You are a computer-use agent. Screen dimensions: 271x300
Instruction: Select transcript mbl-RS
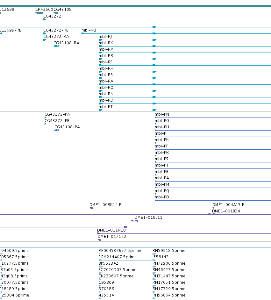(105, 62)
